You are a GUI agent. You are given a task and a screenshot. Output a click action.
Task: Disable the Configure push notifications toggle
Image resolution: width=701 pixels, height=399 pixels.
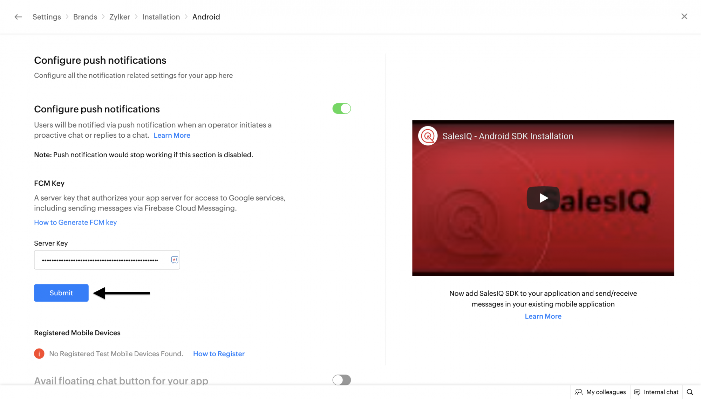pos(341,109)
